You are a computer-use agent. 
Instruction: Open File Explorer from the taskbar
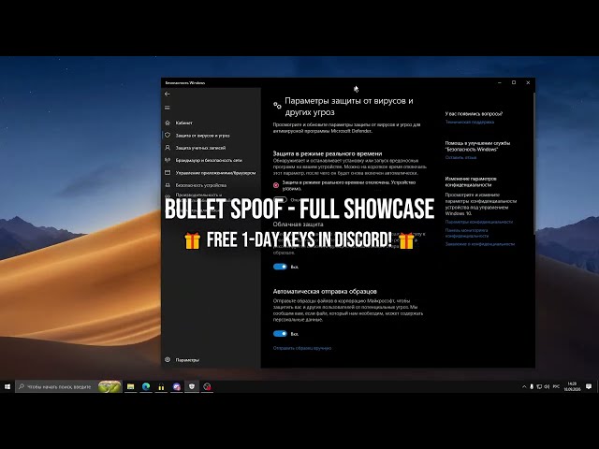click(x=131, y=386)
